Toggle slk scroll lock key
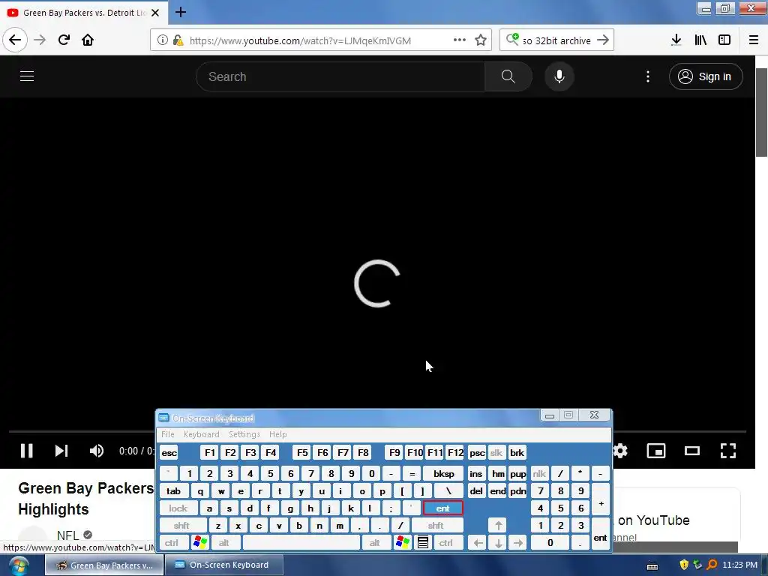The image size is (768, 576). [x=496, y=453]
